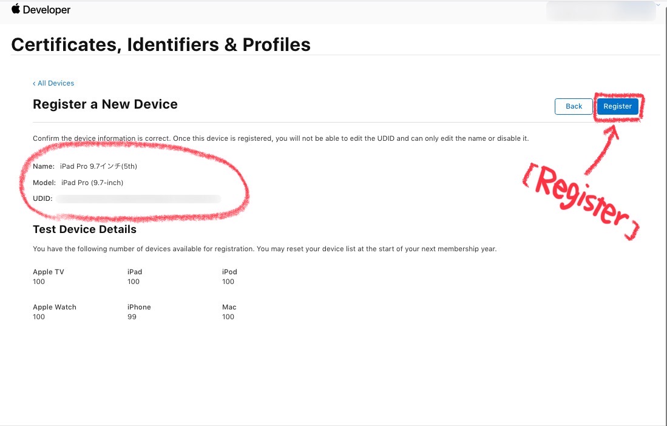Viewport: 667px width, 426px height.
Task: Click the Register button
Action: tap(617, 106)
